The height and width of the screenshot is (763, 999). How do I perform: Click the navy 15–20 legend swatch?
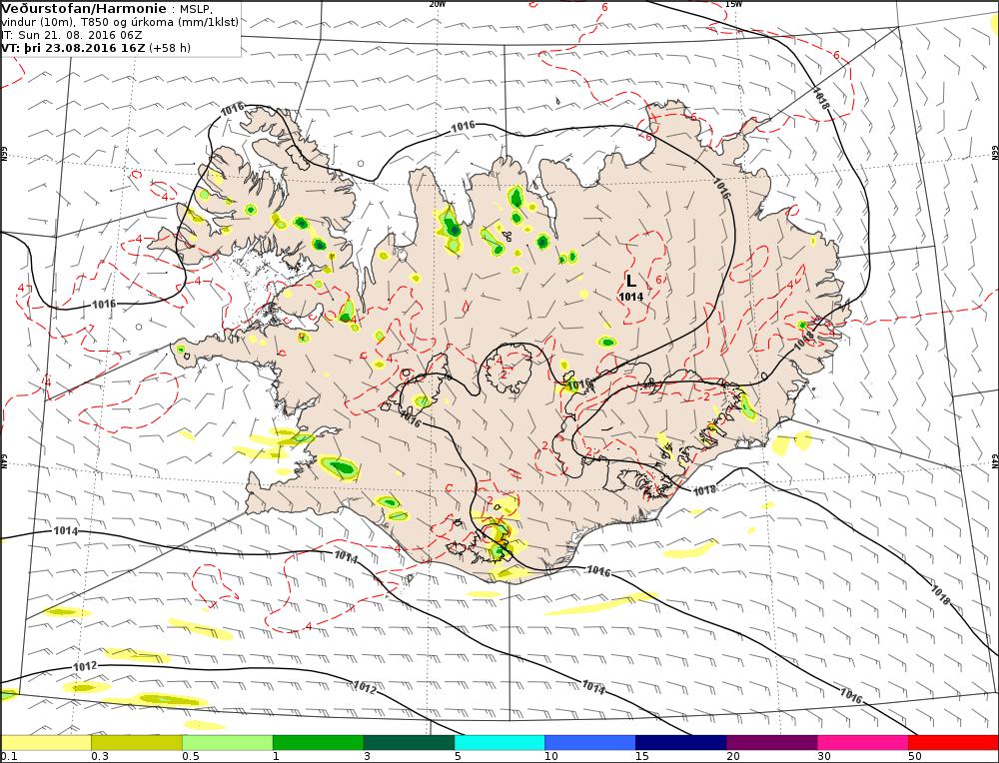click(x=681, y=742)
